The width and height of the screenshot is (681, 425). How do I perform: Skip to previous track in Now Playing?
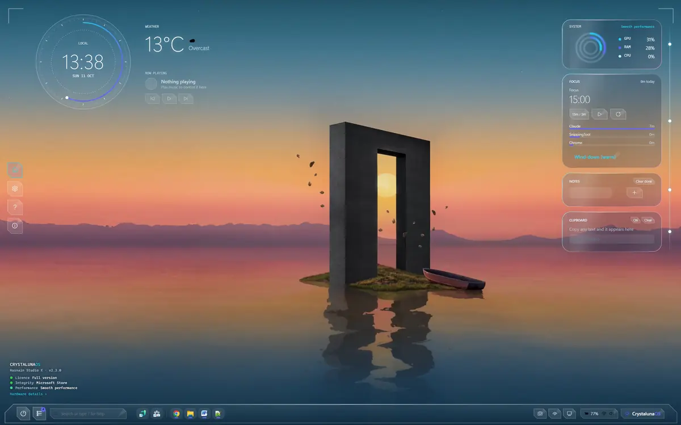[152, 99]
